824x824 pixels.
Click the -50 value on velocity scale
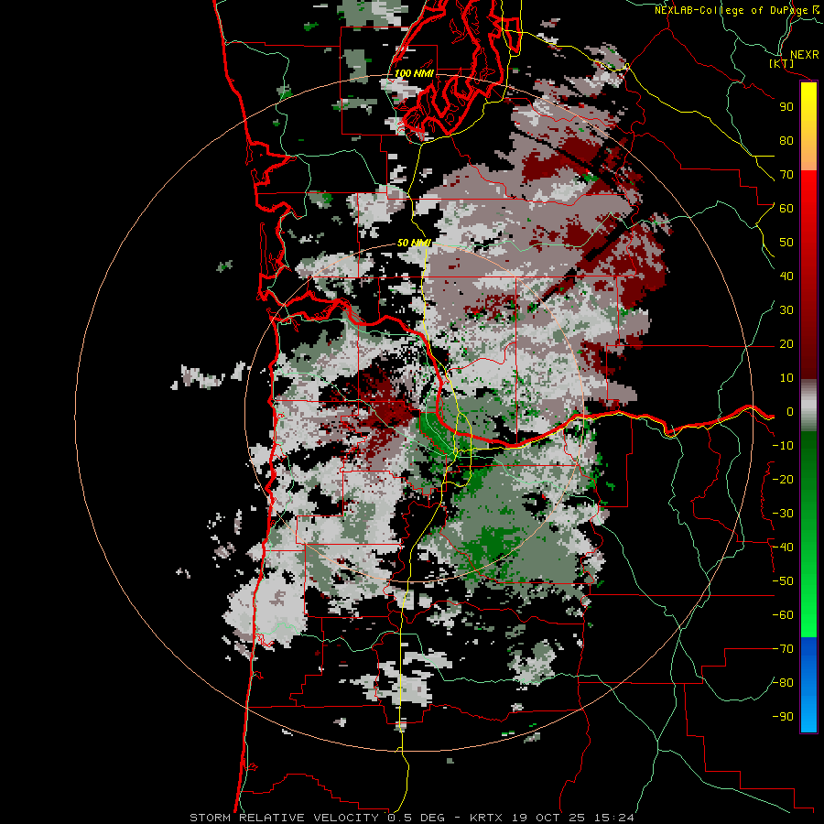tap(783, 581)
